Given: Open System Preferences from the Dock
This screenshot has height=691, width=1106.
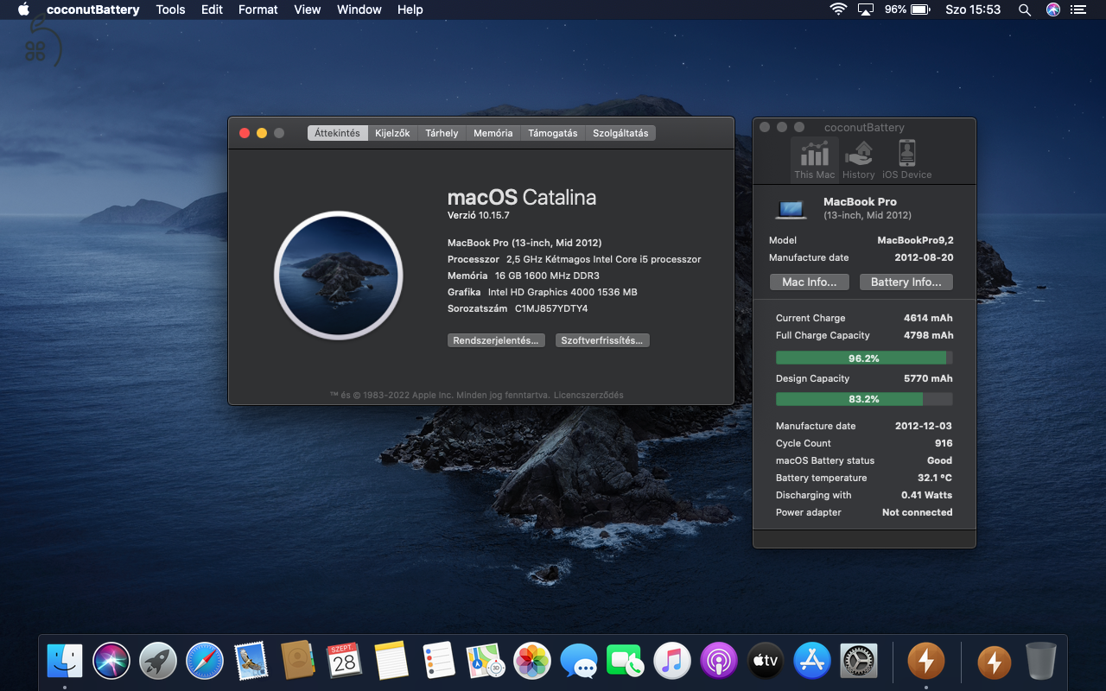Looking at the screenshot, I should pyautogui.click(x=859, y=662).
